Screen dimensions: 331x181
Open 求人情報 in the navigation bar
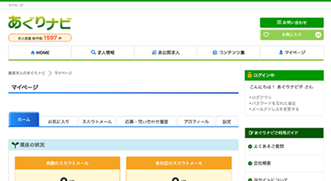103,53
